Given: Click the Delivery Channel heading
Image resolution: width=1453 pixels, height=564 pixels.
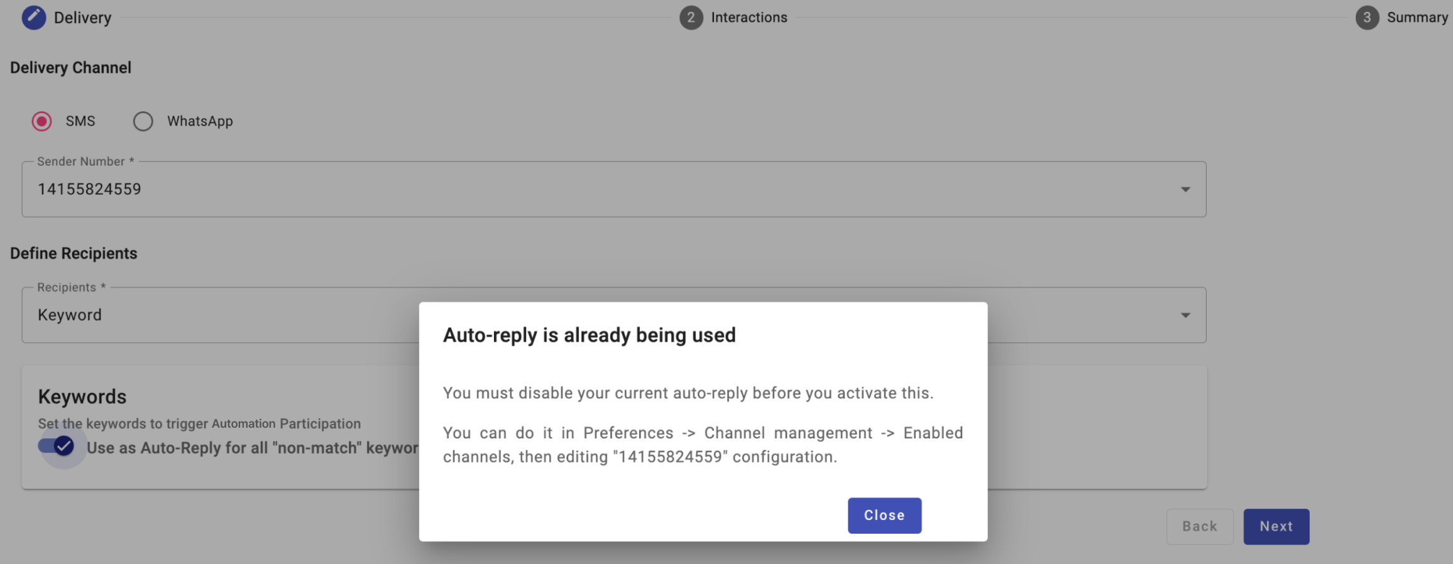Looking at the screenshot, I should [70, 68].
